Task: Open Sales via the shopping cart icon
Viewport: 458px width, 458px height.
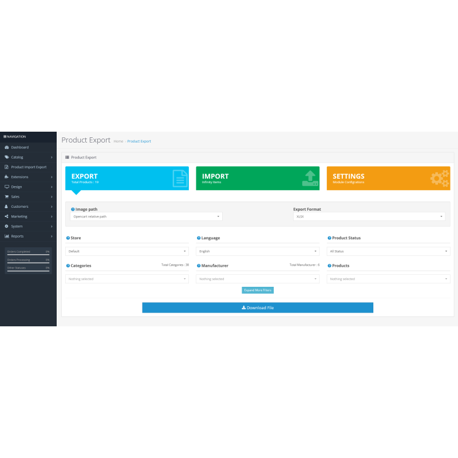Action: click(x=8, y=196)
